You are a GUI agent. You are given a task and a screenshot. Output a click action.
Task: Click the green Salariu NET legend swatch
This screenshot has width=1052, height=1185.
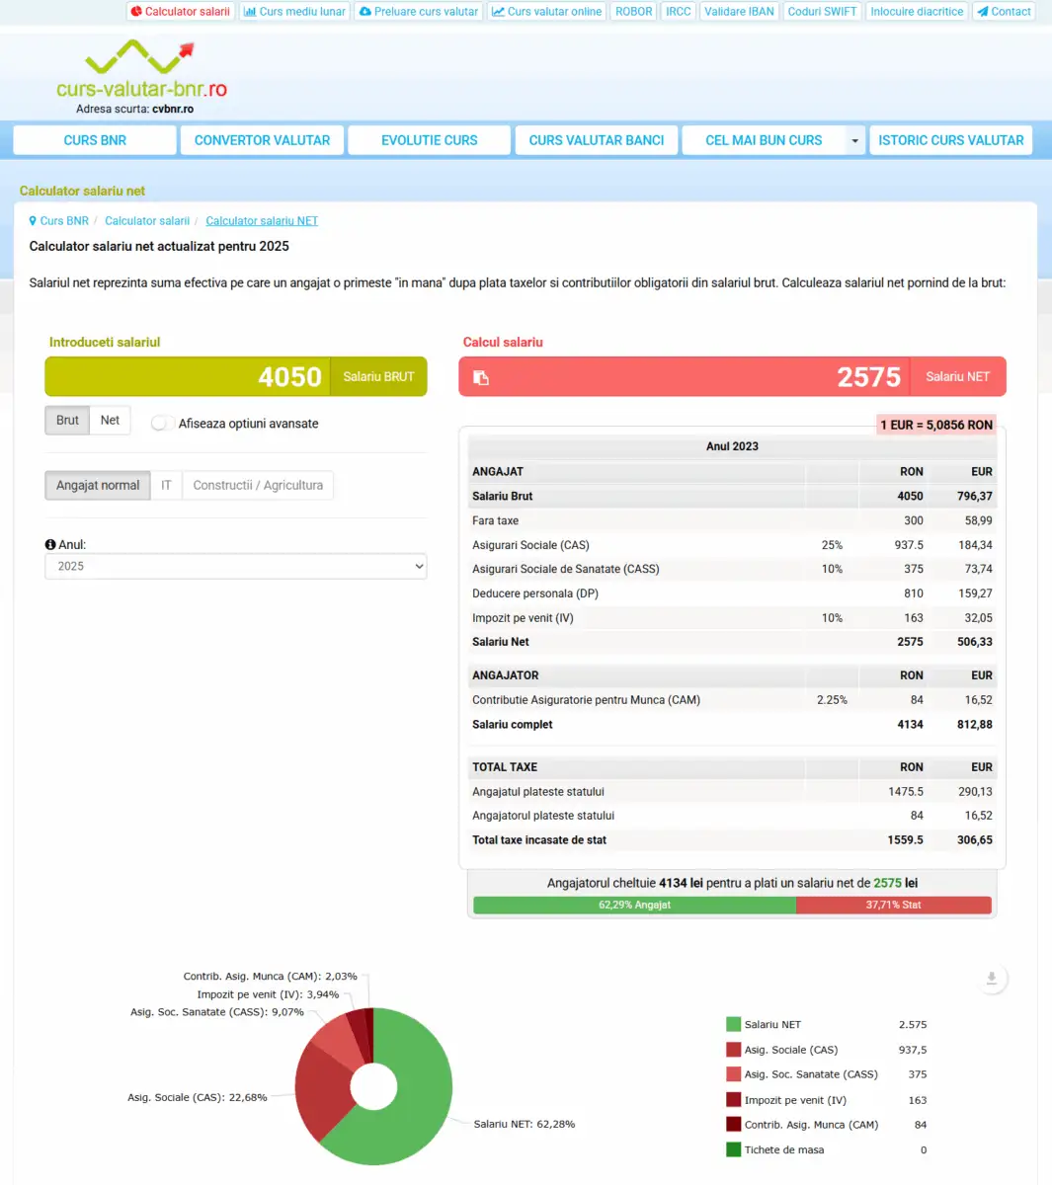(733, 1025)
